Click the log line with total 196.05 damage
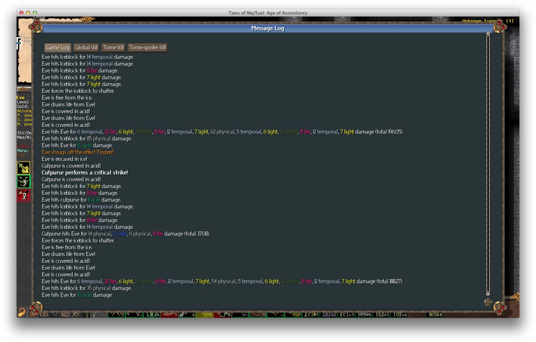 222,132
